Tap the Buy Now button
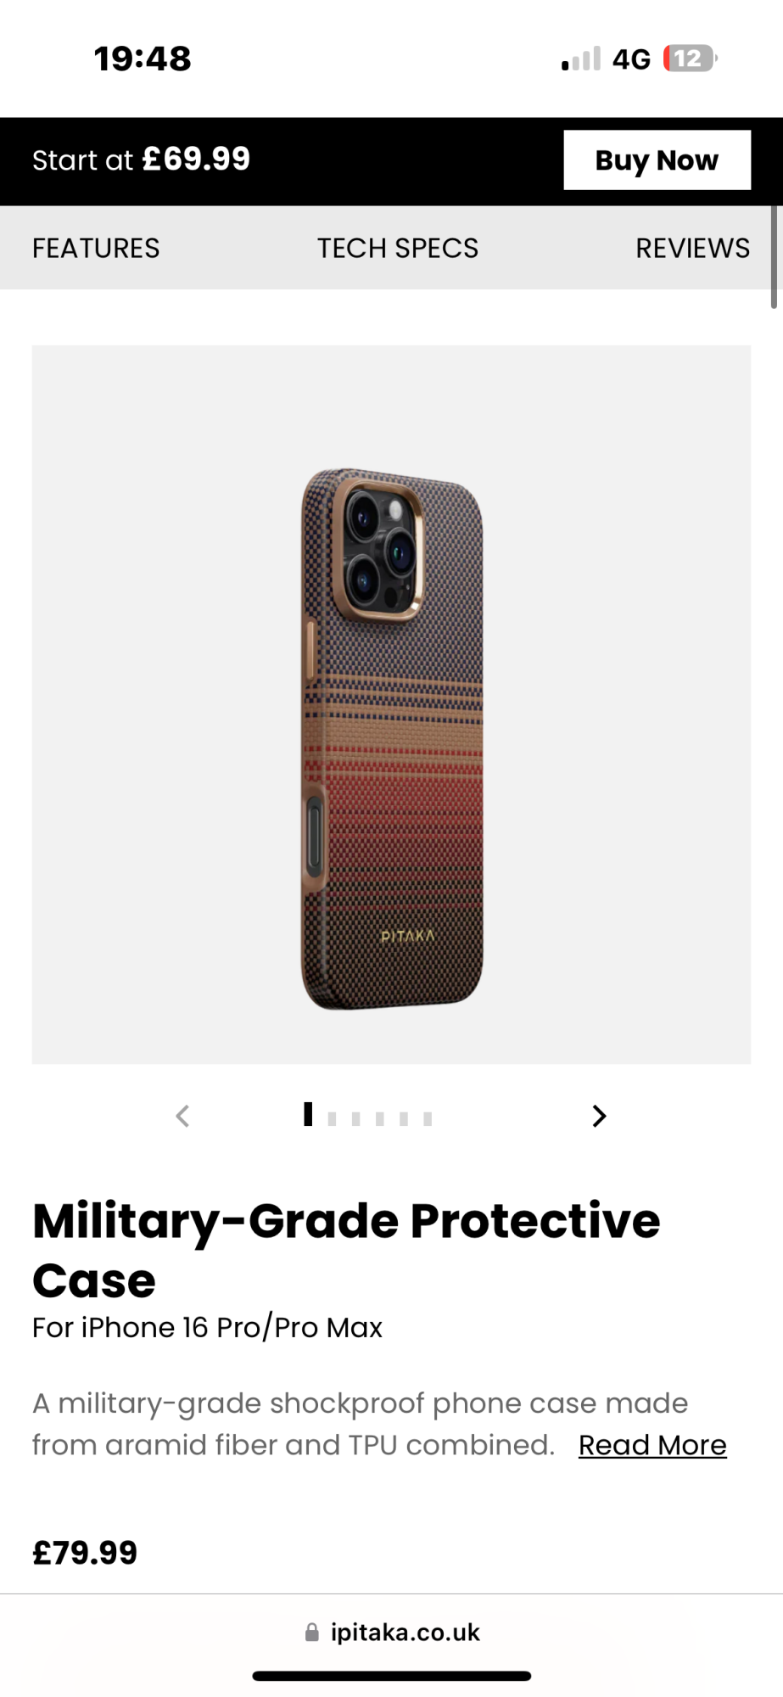The image size is (783, 1697). pyautogui.click(x=657, y=160)
